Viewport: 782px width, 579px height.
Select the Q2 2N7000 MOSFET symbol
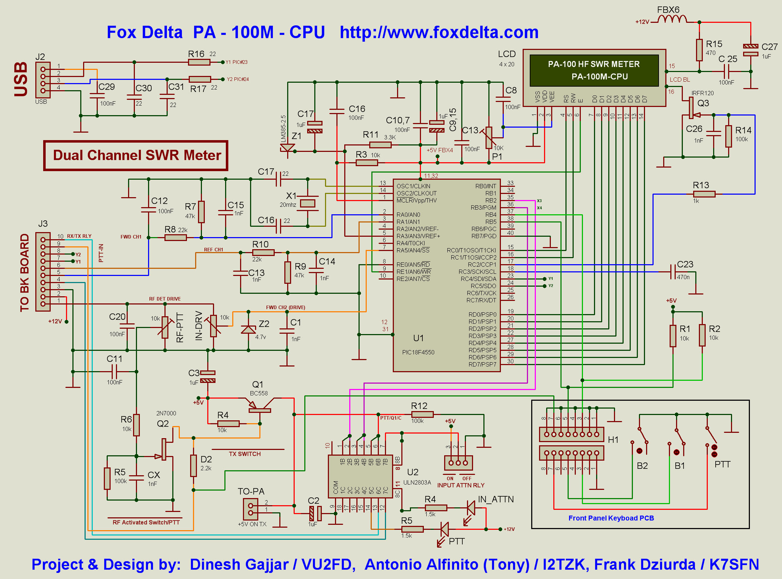[165, 449]
